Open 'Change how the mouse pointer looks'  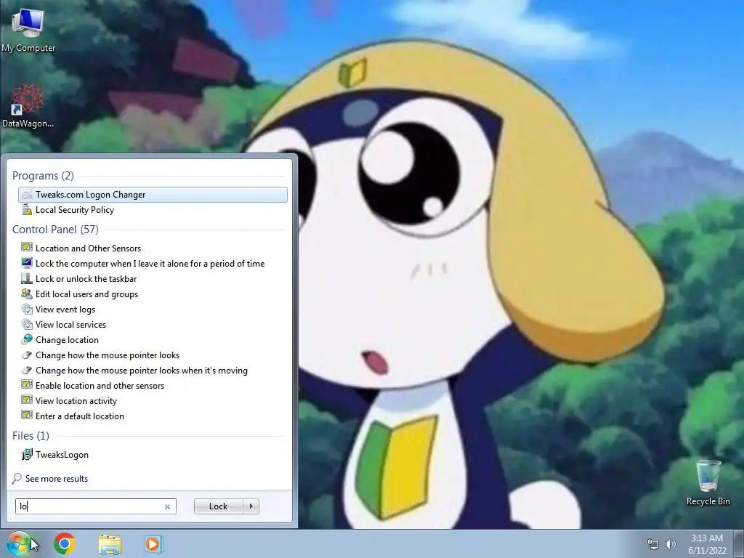153,355
